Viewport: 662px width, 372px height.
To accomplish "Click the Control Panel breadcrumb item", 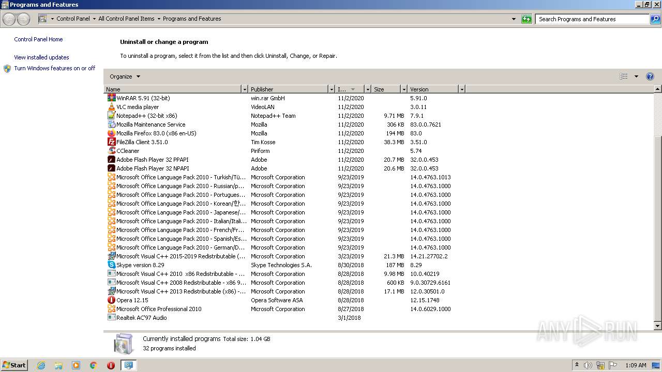I will coord(73,19).
